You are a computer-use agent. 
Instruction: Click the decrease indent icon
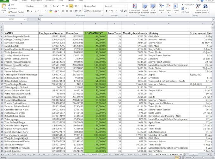pos(76,11)
